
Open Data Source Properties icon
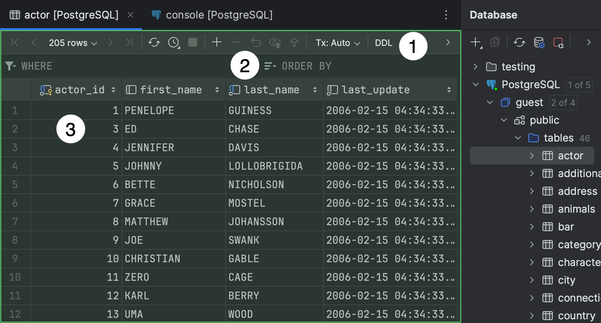point(539,43)
